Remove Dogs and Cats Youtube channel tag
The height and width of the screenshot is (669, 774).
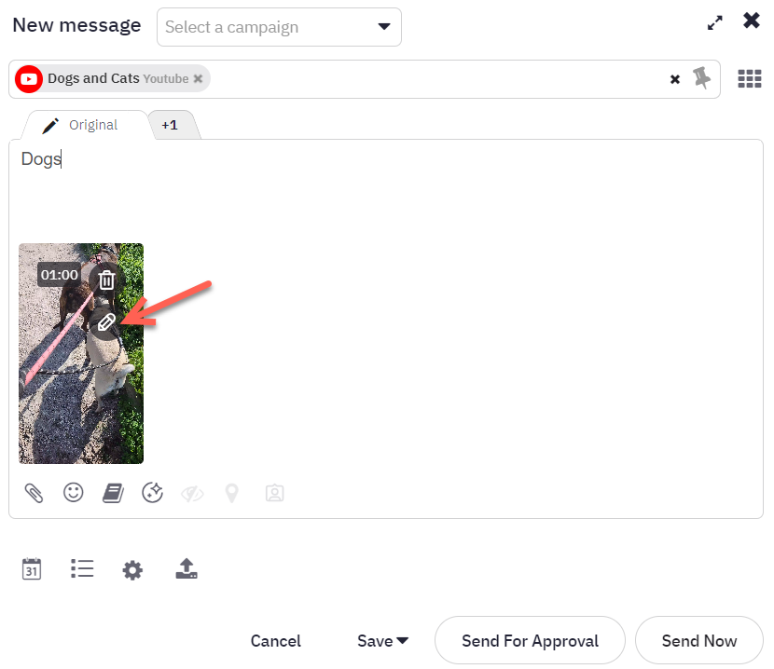pyautogui.click(x=198, y=79)
